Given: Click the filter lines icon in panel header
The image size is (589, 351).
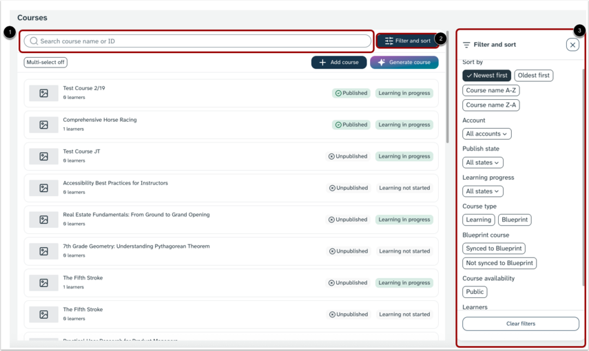Looking at the screenshot, I should coord(466,45).
